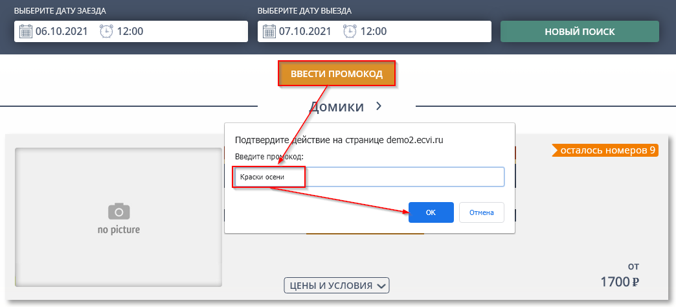Open the ВВЕСТИ ПРОМОКОД prompt
Image resolution: width=676 pixels, height=307 pixels.
[x=337, y=74]
